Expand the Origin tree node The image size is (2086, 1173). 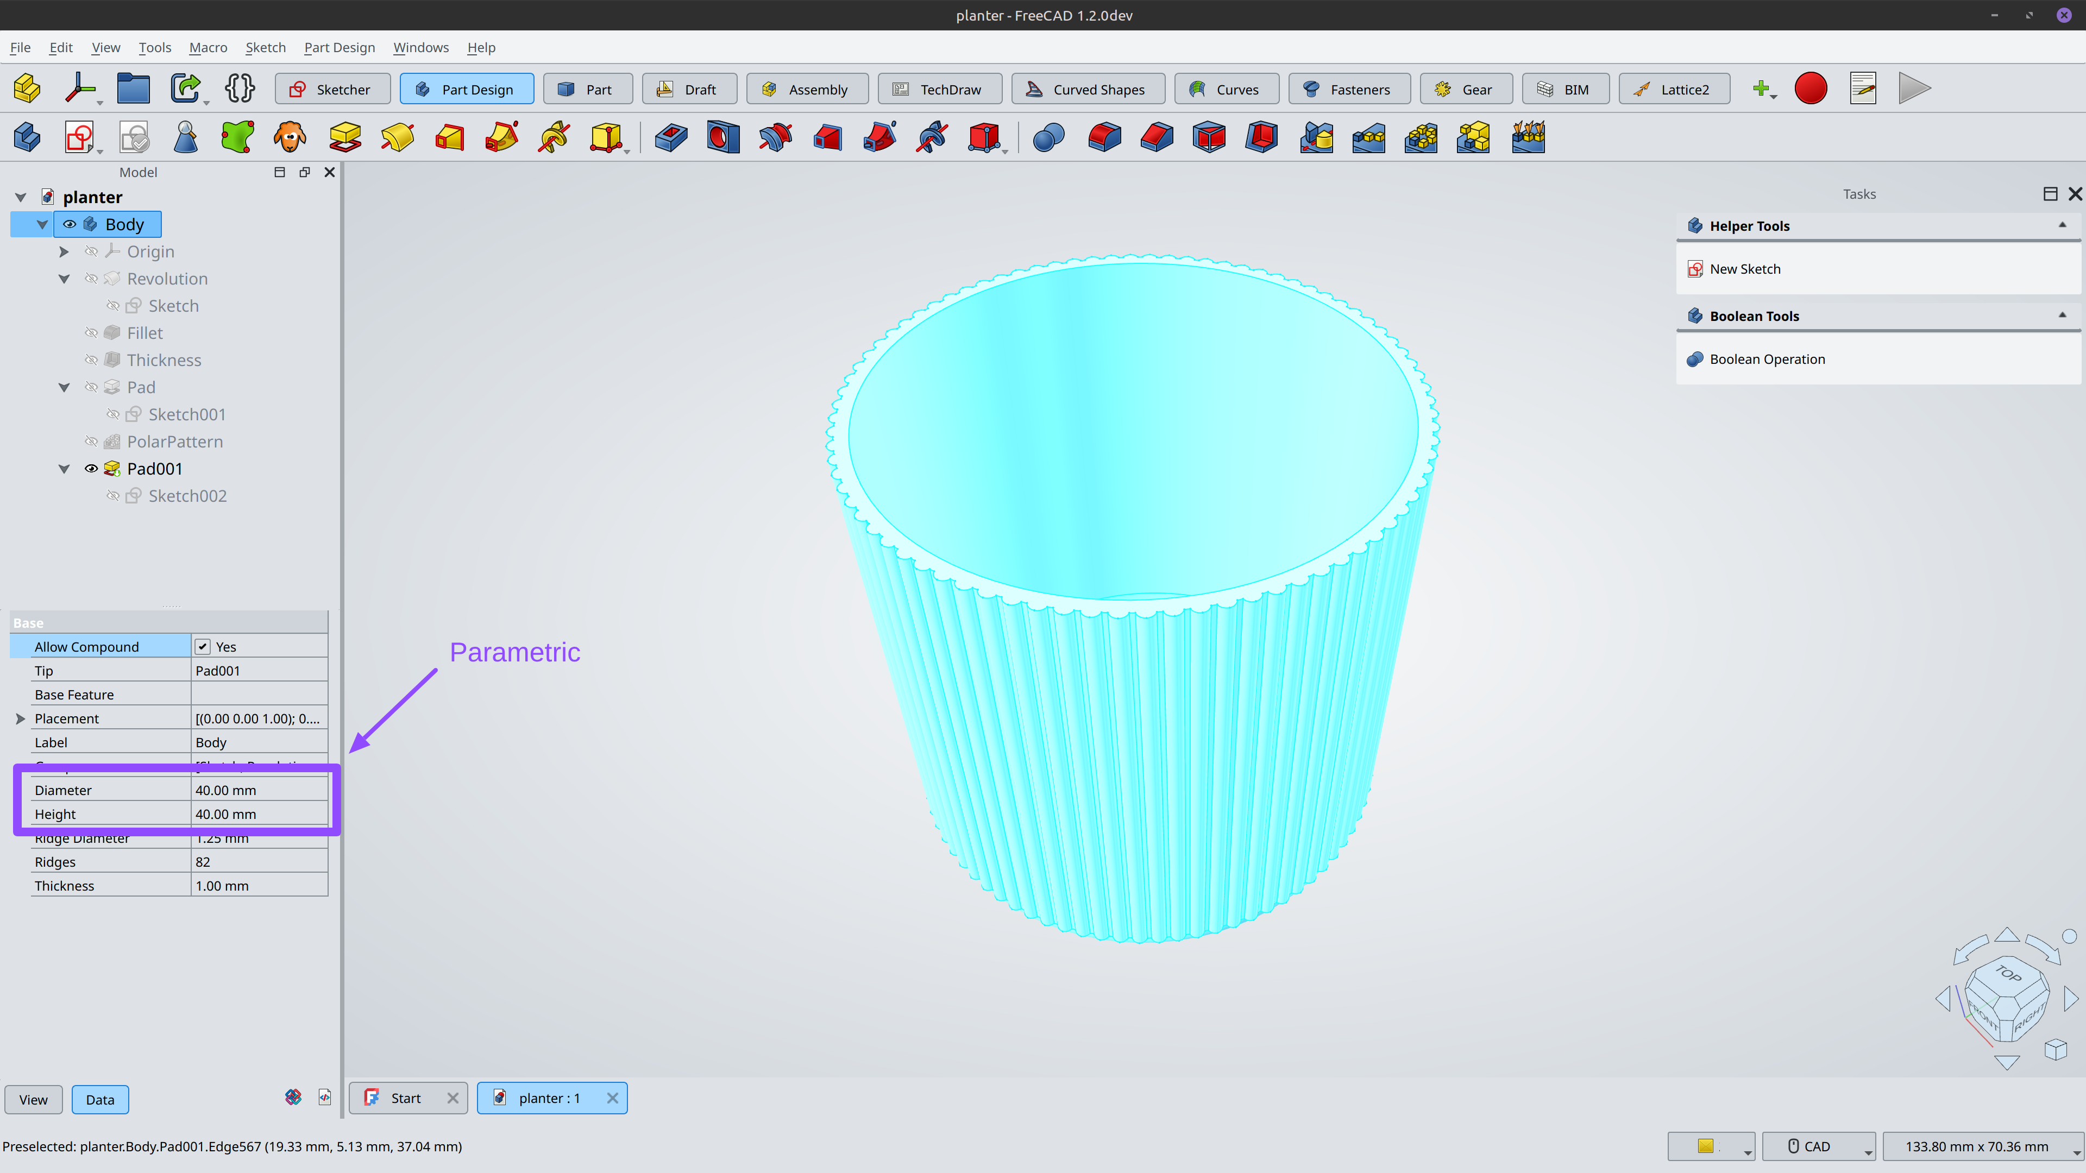(x=64, y=252)
